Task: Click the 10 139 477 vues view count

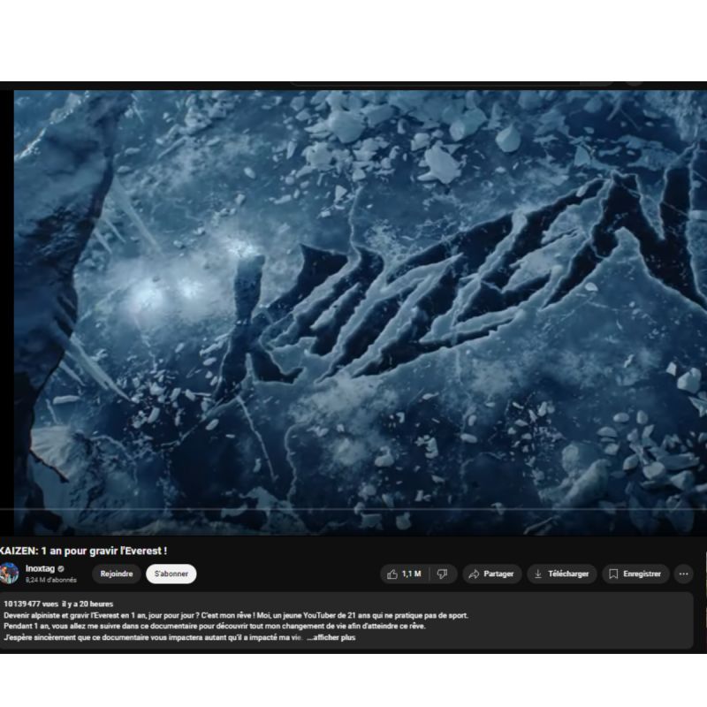Action: pos(31,604)
